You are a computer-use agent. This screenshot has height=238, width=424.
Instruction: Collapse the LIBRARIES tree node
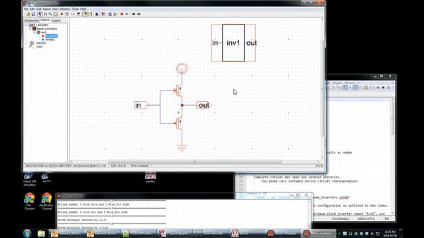coord(26,25)
